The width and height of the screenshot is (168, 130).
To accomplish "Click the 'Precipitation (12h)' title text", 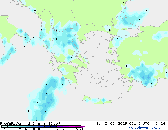I will pos(17,124).
